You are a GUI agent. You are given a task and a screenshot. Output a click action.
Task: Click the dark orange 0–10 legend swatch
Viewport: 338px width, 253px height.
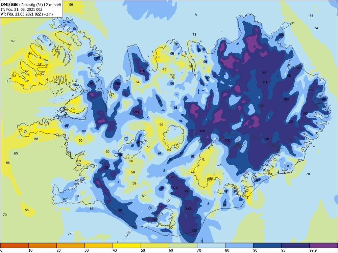click(14, 246)
